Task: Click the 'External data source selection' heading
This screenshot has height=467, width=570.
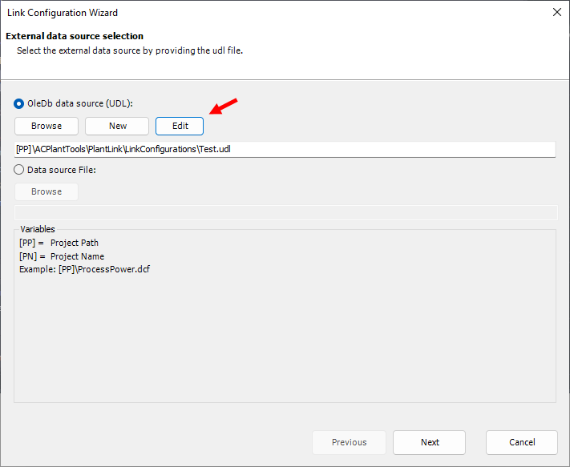Action: [75, 36]
